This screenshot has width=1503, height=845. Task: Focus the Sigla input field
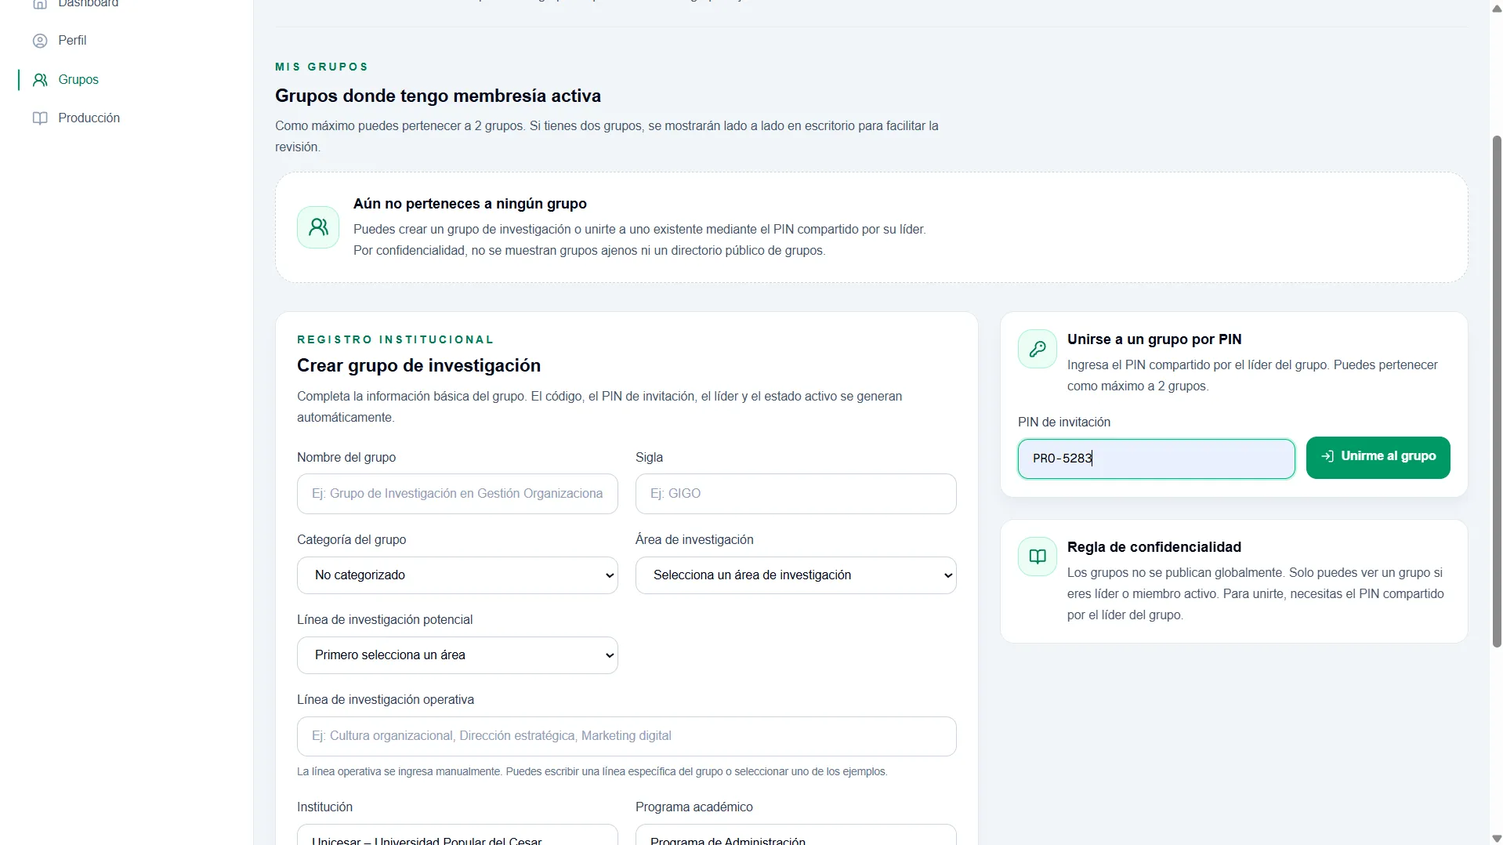[x=796, y=494]
